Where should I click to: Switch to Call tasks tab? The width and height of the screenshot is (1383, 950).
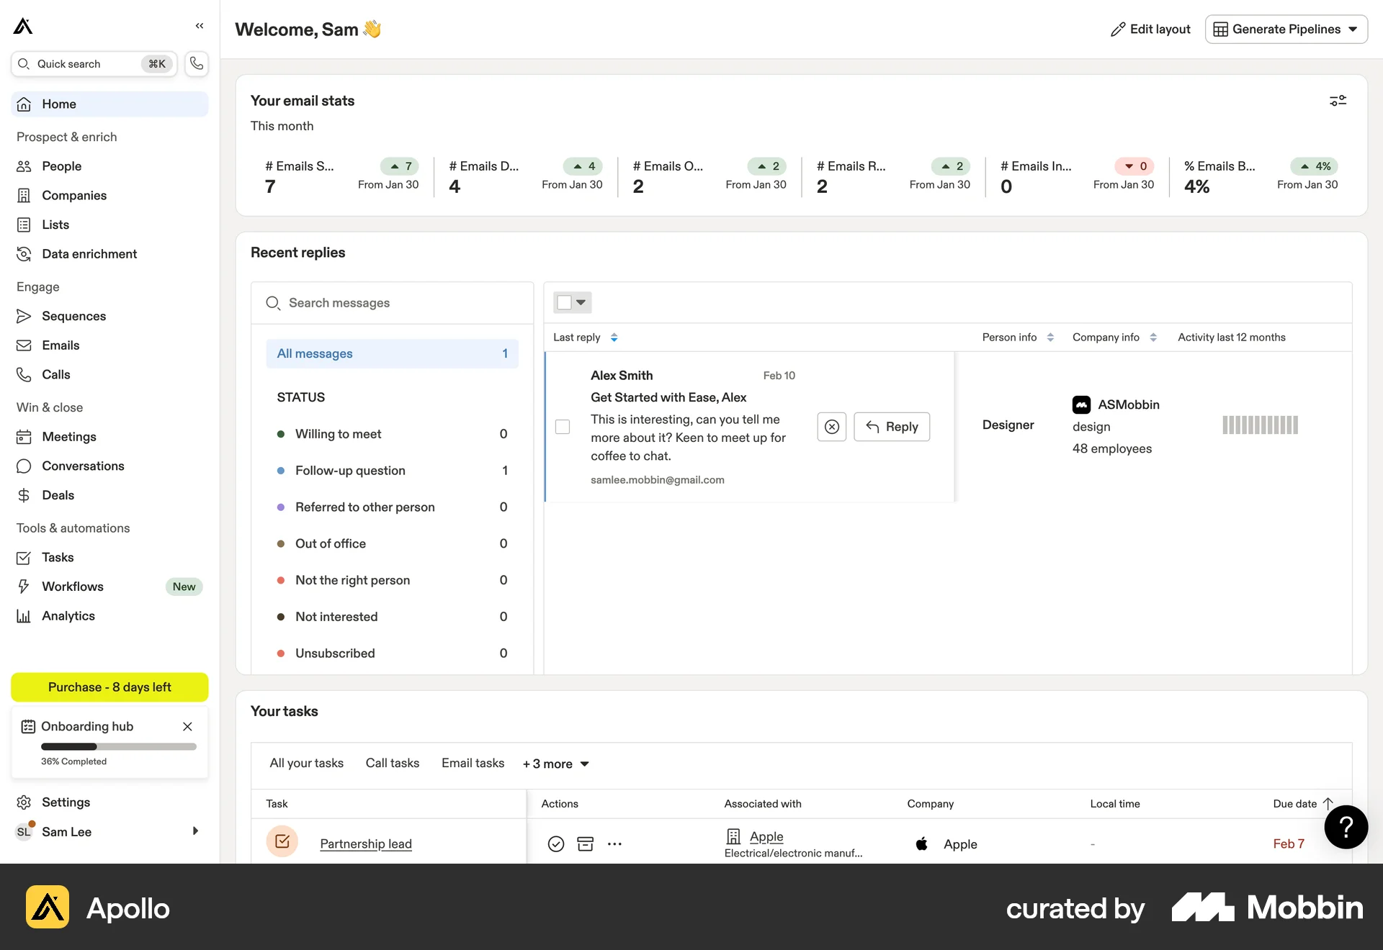pyautogui.click(x=393, y=763)
